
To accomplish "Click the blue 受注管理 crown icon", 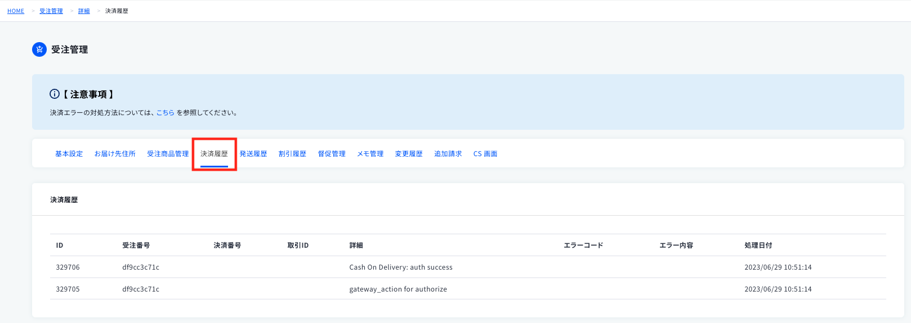I will click(x=39, y=49).
